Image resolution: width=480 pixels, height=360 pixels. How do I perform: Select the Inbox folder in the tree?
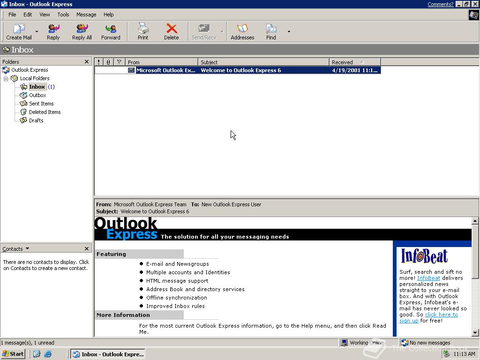coord(37,87)
